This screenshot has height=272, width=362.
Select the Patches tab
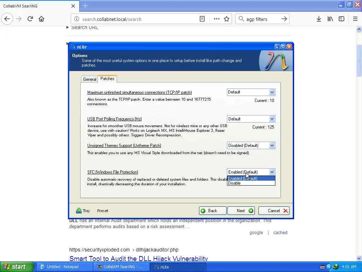point(107,79)
